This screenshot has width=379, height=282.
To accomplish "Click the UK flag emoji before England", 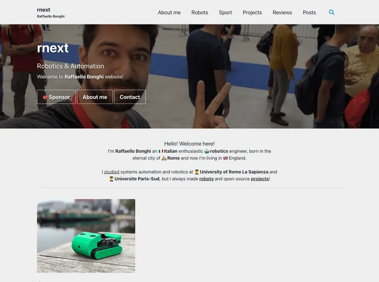I will [225, 158].
